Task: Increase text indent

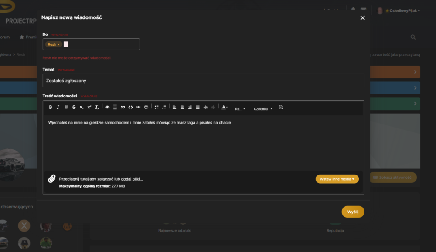Action: click(205, 107)
